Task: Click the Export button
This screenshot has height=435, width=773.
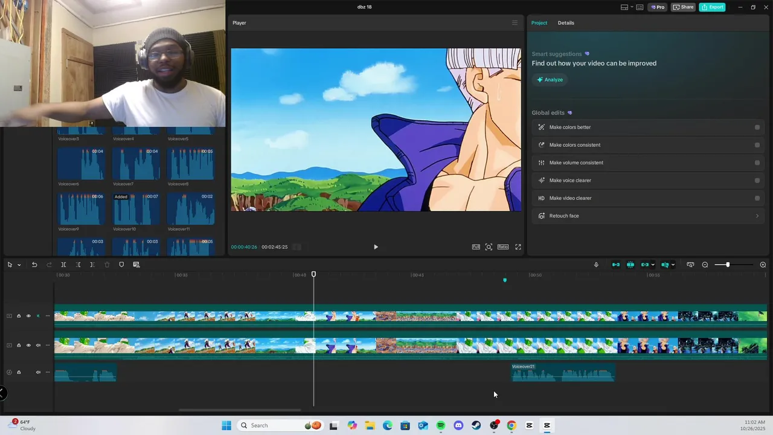Action: tap(712, 7)
